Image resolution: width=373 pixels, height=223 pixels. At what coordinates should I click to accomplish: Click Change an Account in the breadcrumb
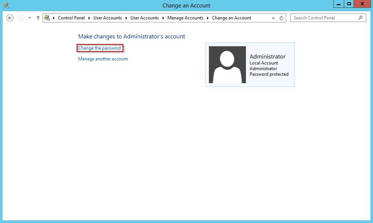coord(231,18)
